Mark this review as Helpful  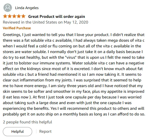coord(17,132)
